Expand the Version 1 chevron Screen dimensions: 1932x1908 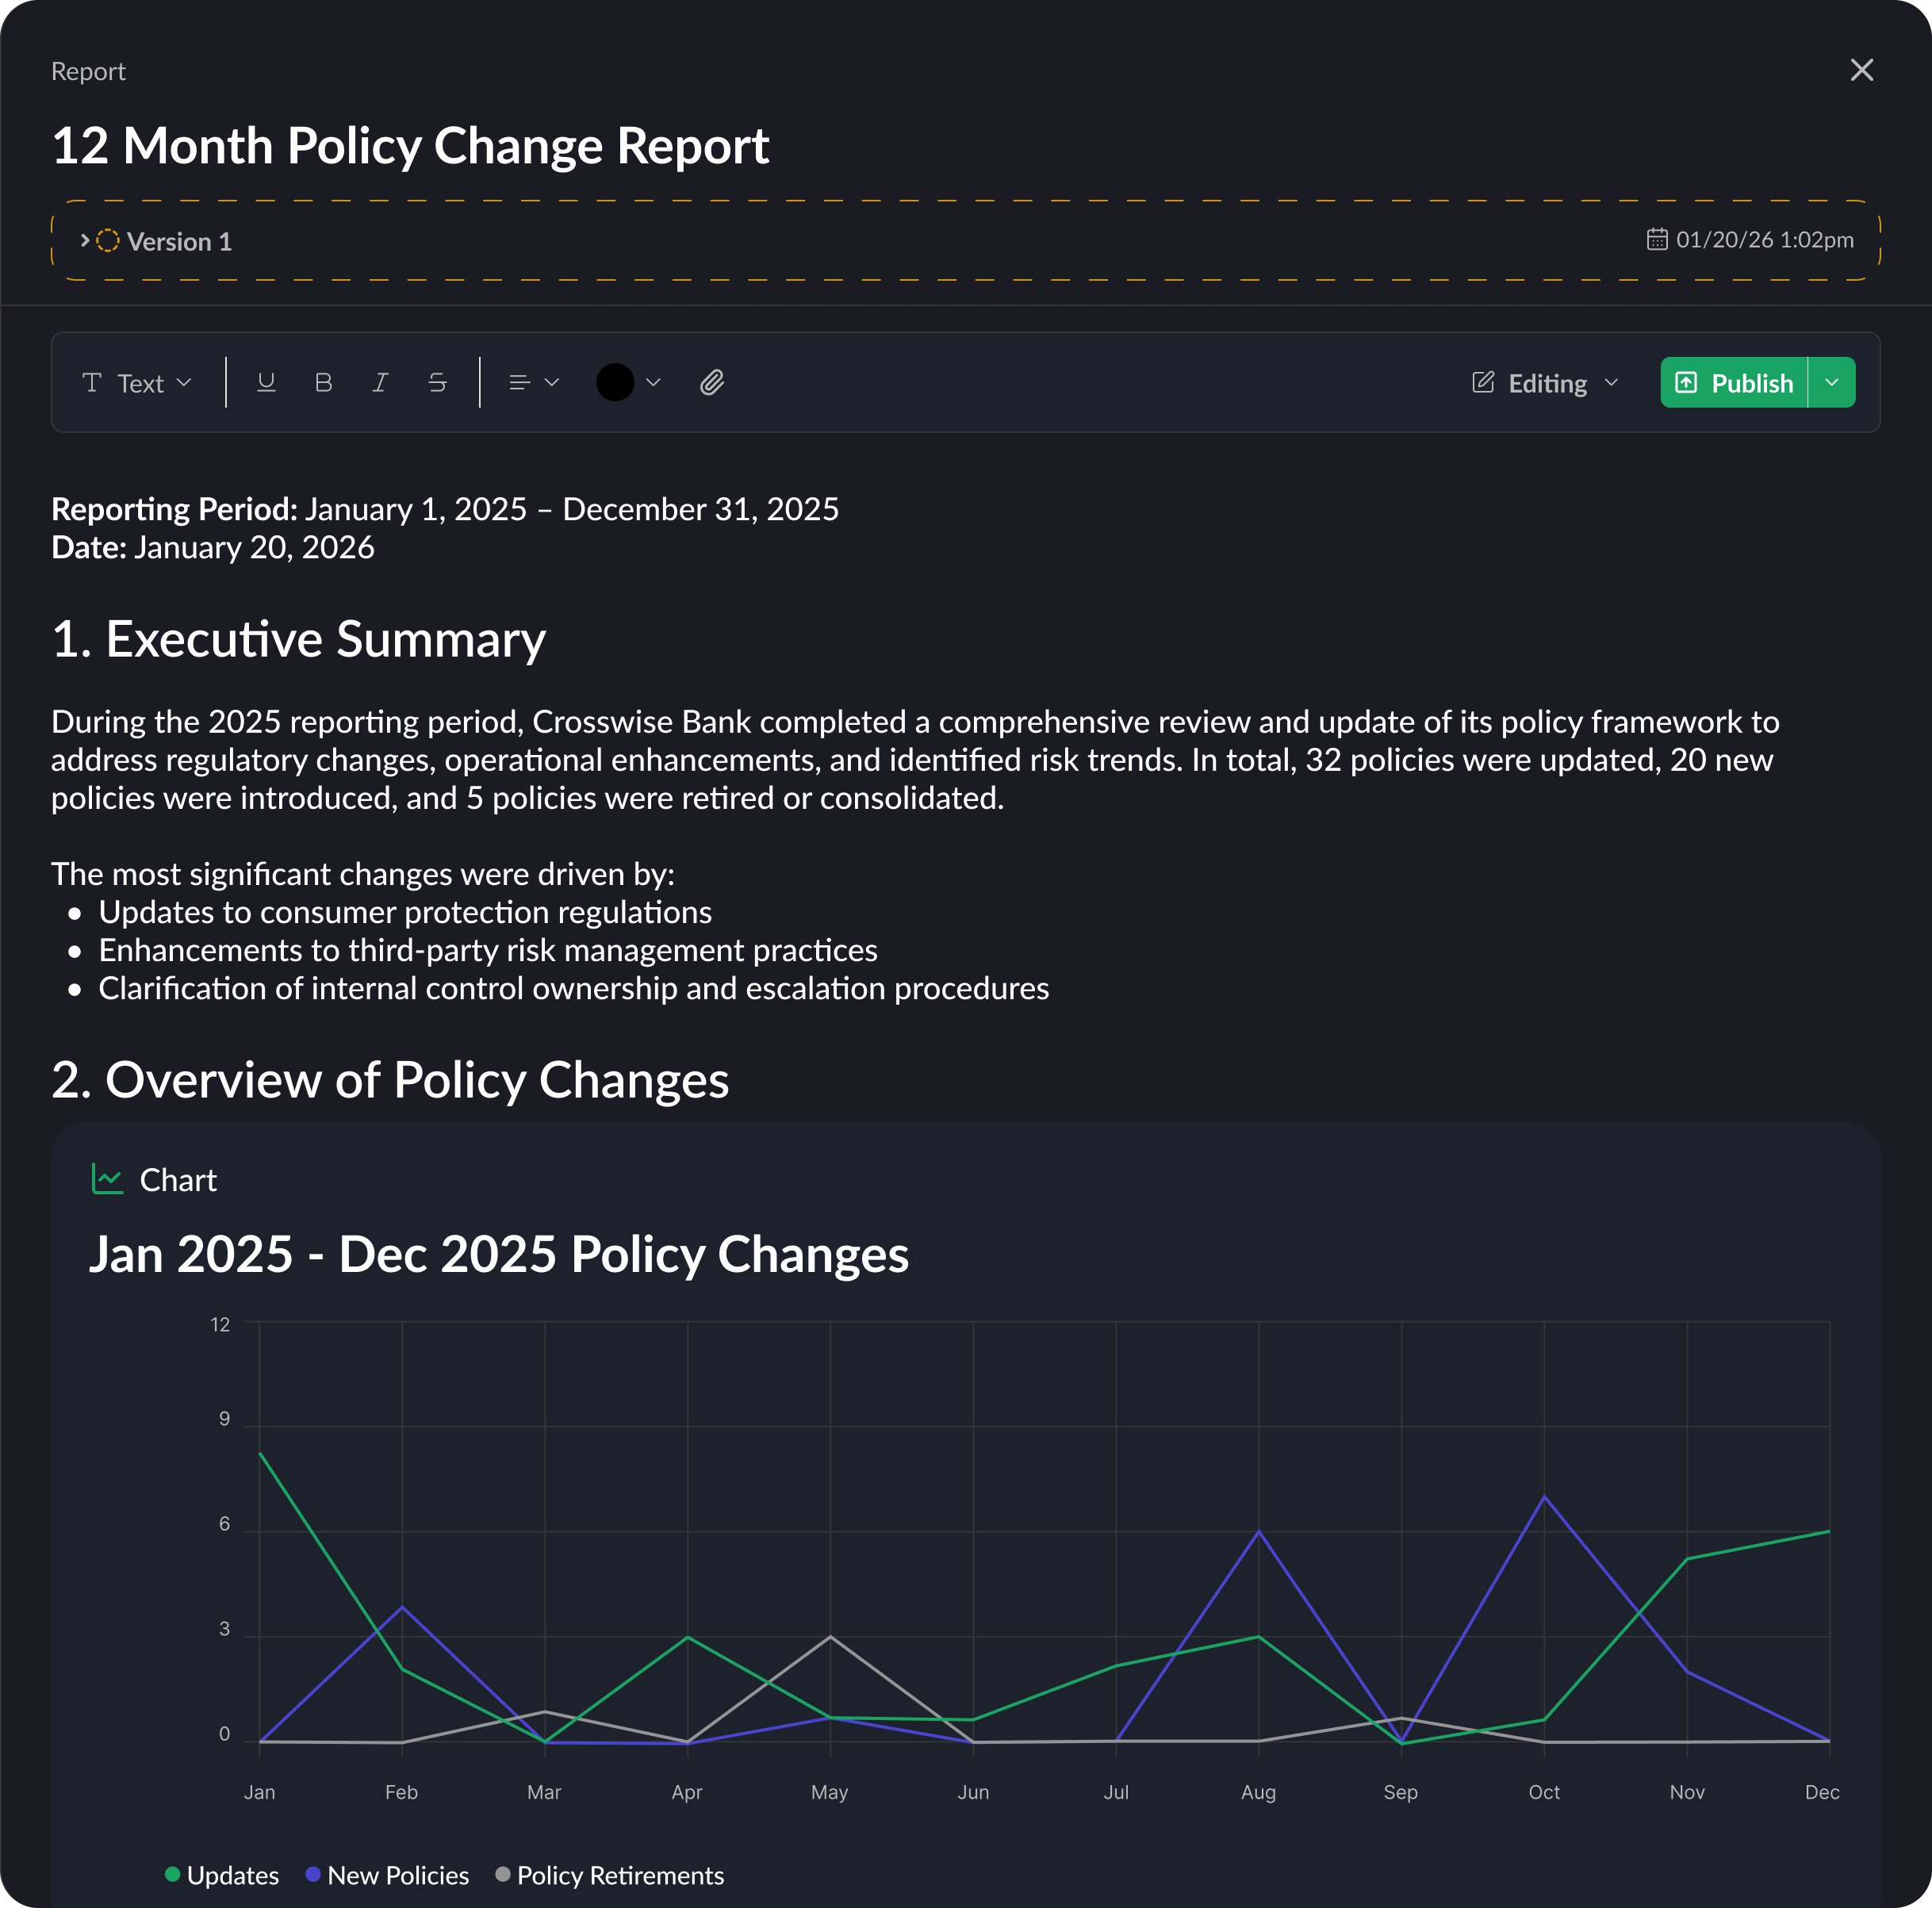click(x=85, y=241)
